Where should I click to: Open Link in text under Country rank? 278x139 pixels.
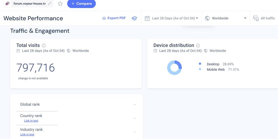[x=31, y=121]
